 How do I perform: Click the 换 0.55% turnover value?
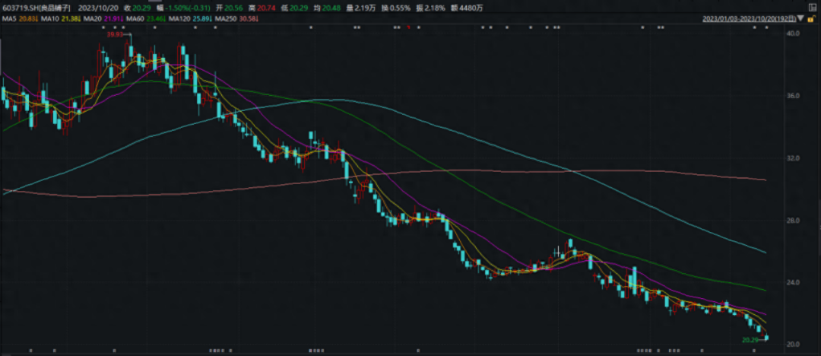pyautogui.click(x=396, y=8)
